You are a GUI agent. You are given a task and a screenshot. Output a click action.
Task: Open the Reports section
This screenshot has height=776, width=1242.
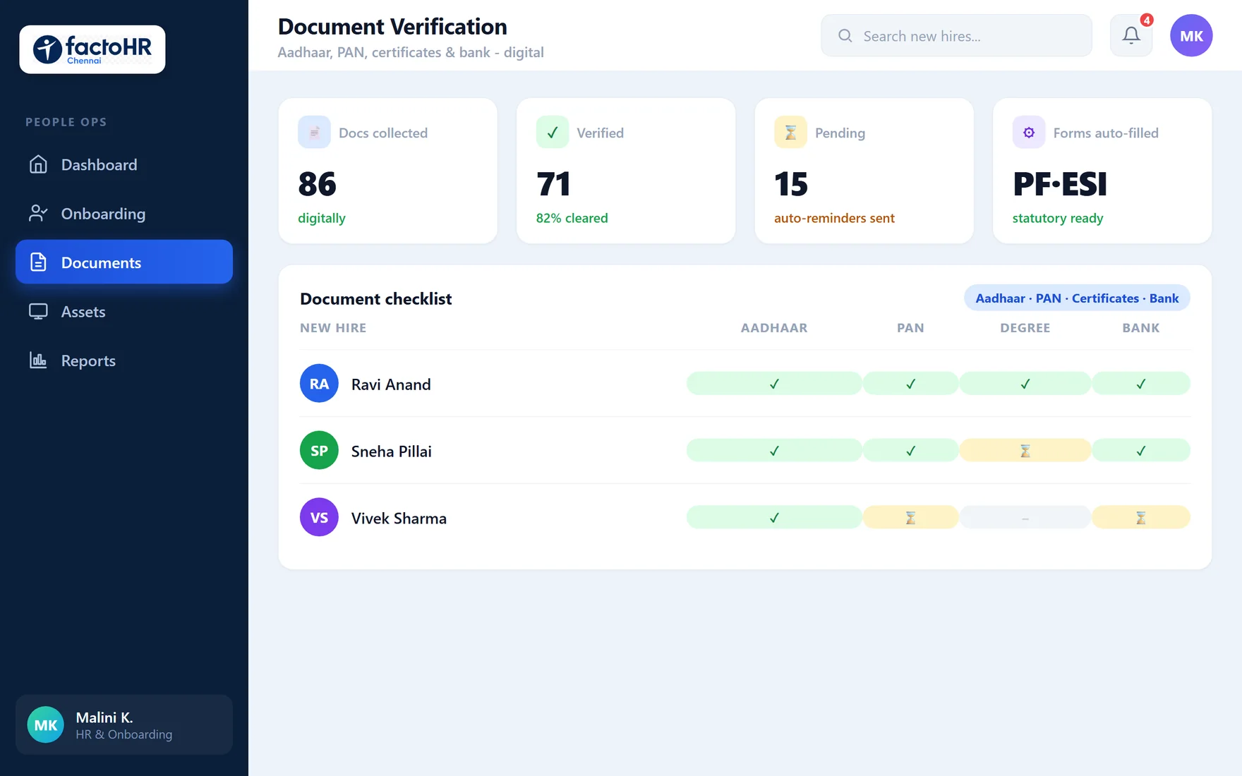pyautogui.click(x=124, y=360)
